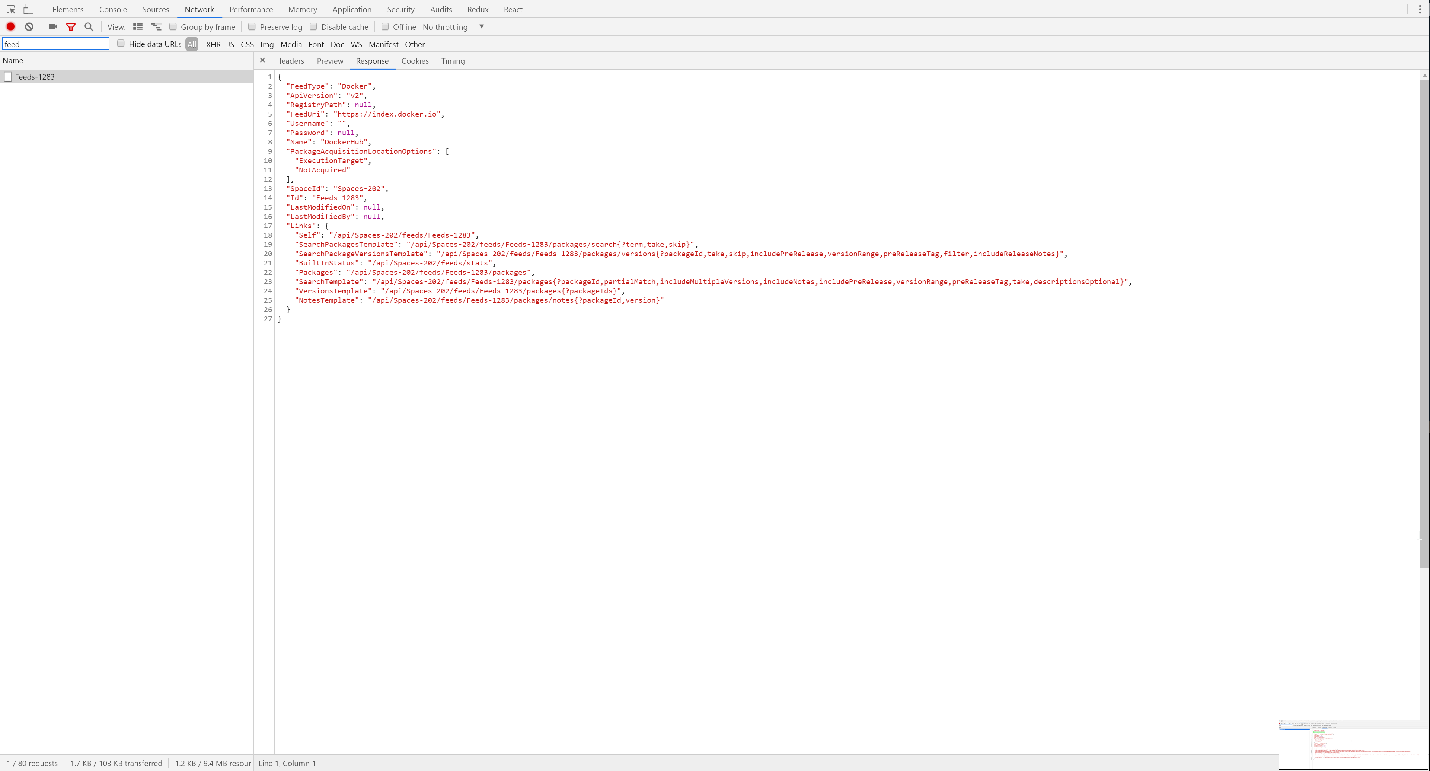Enable Preserve log
The image size is (1430, 771).
[x=252, y=26]
